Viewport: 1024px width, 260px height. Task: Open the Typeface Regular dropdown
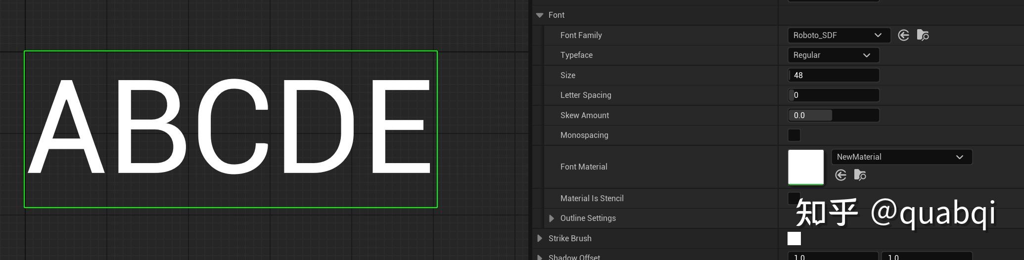point(833,55)
